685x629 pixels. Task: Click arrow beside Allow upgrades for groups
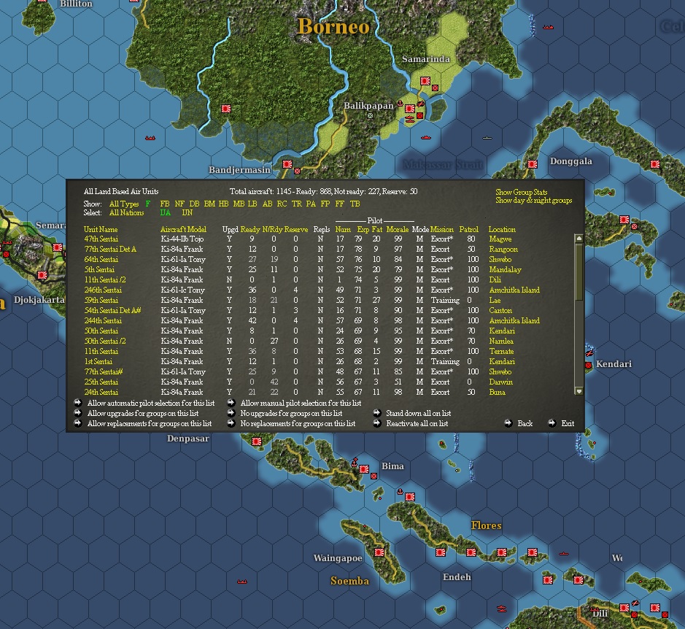(x=78, y=412)
